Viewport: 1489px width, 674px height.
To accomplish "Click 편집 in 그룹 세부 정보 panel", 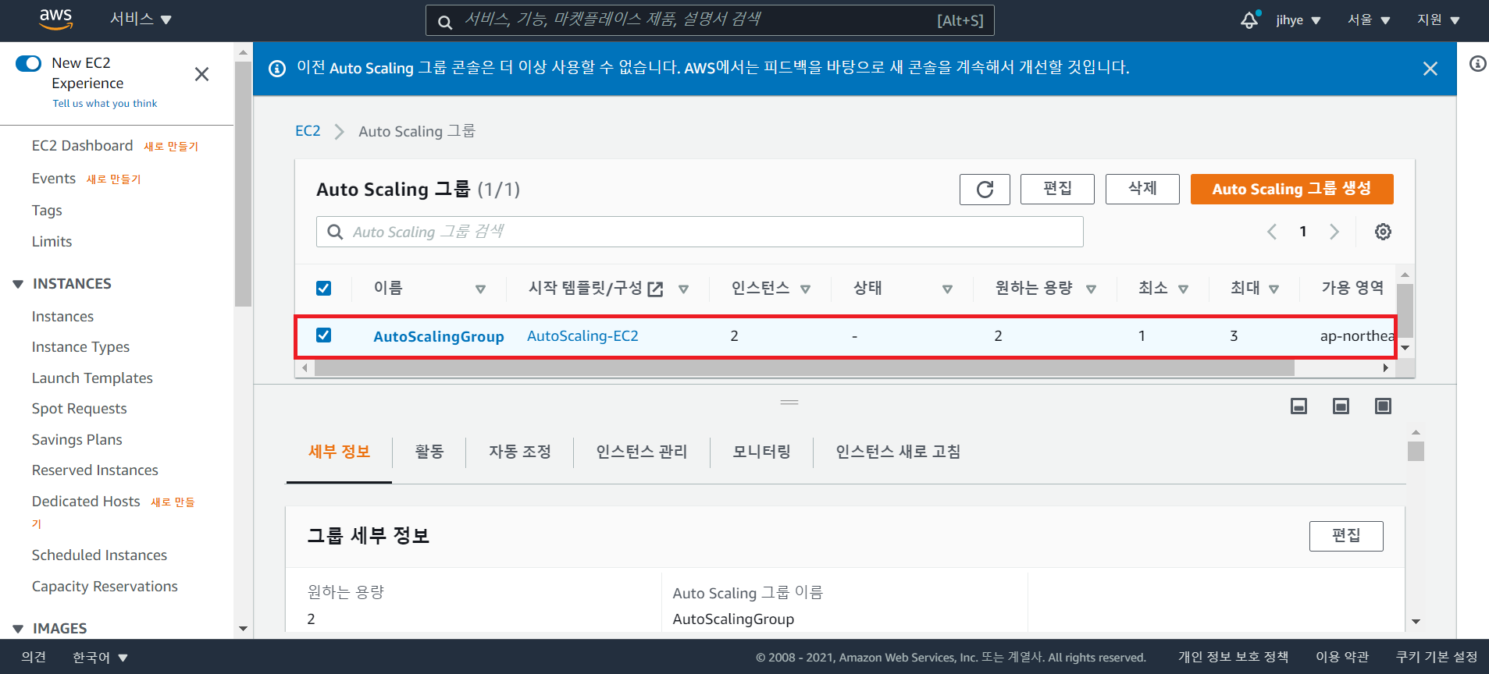I will (x=1346, y=536).
